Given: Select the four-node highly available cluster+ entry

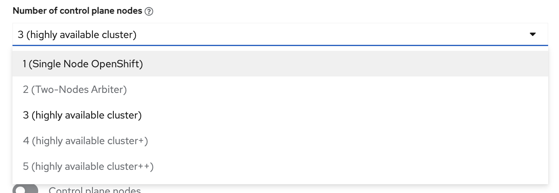Looking at the screenshot, I should coord(85,141).
